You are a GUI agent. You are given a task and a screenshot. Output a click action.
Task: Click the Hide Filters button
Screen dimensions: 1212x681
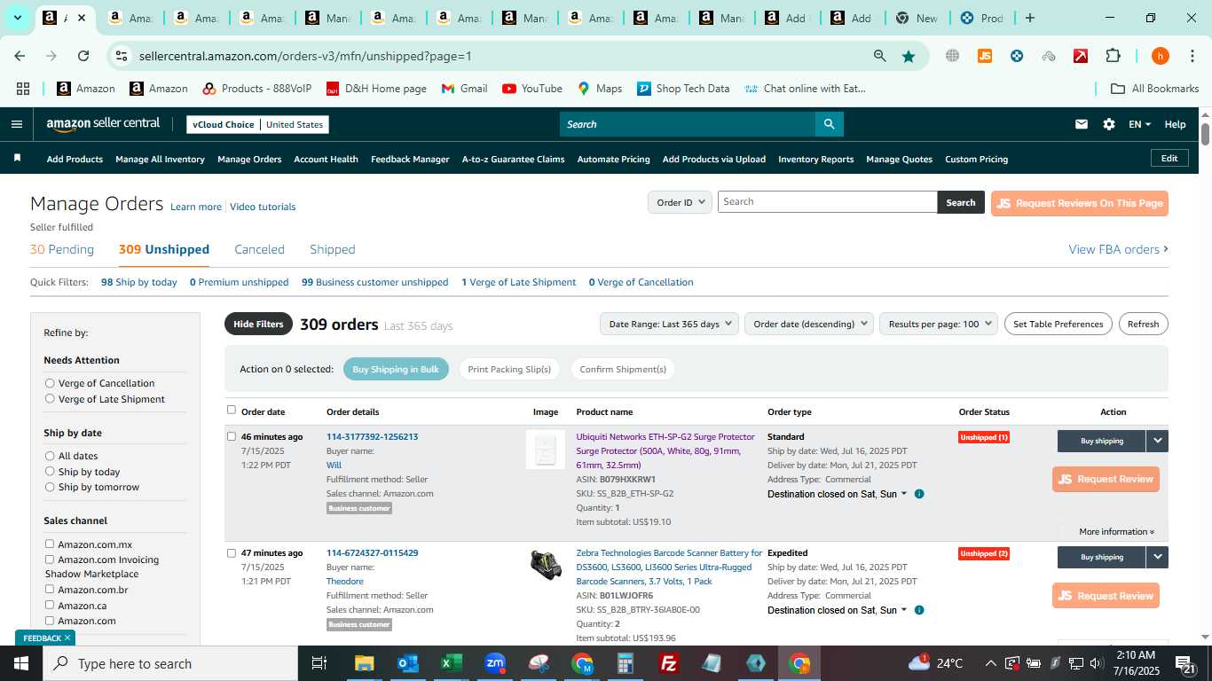[x=258, y=324]
